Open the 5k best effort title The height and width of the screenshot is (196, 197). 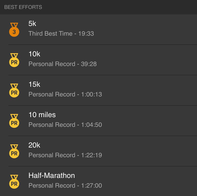coord(32,24)
